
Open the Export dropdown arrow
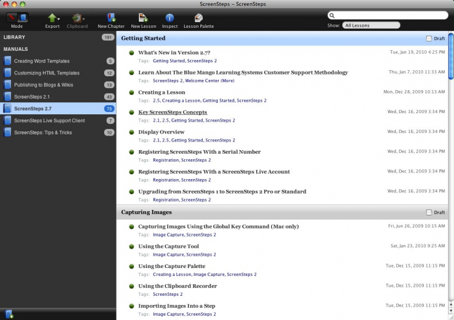point(59,19)
